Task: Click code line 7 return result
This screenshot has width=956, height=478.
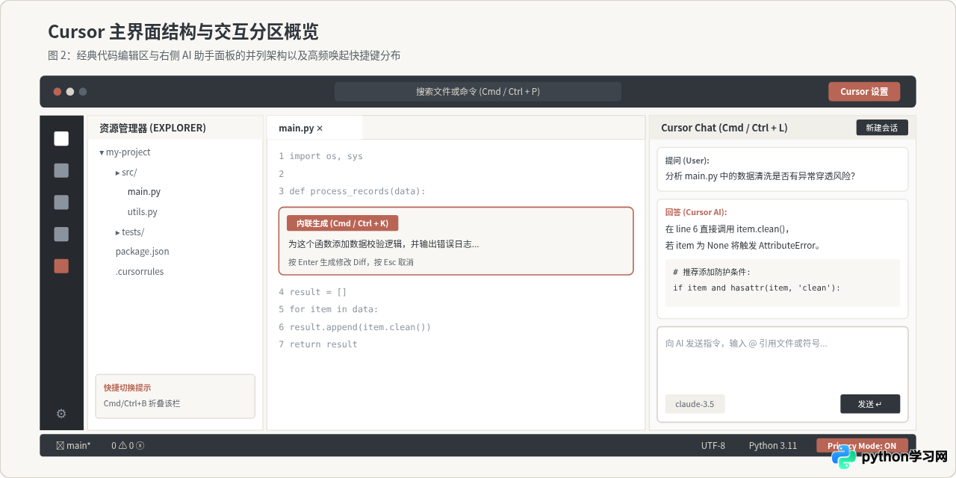Action: (x=318, y=344)
